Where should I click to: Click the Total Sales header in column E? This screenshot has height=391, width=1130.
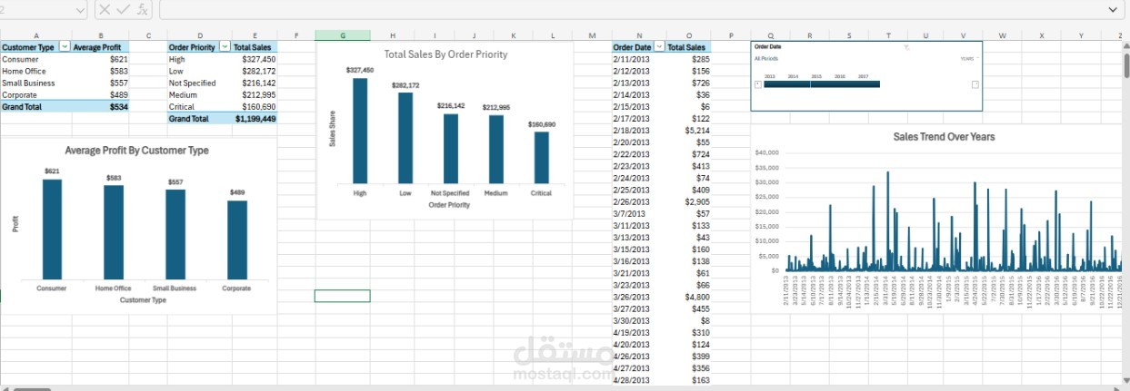(254, 47)
